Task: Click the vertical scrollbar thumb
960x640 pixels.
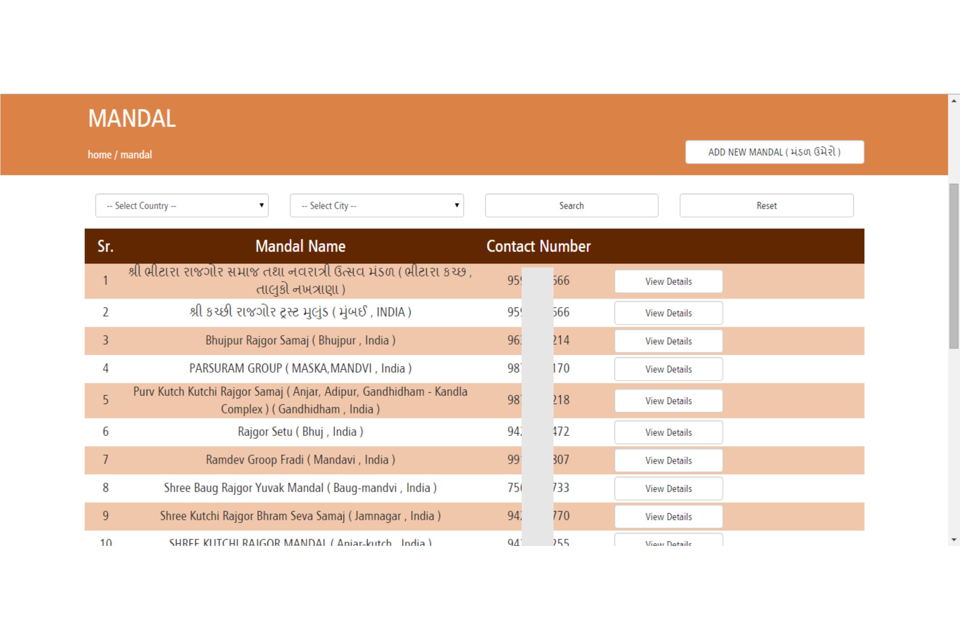Action: pyautogui.click(x=954, y=266)
